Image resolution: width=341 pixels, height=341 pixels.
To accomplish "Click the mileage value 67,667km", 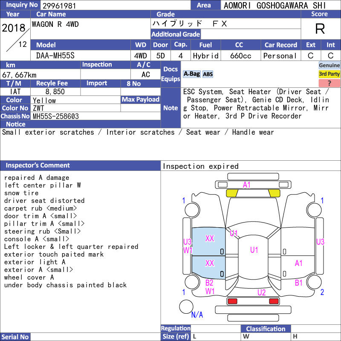I will point(19,75).
